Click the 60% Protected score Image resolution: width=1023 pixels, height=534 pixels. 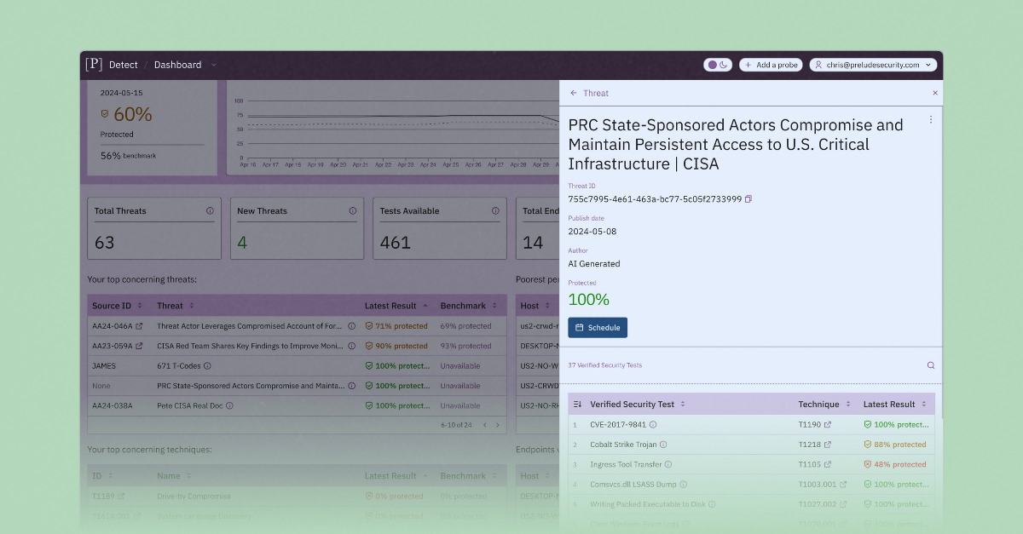(132, 114)
